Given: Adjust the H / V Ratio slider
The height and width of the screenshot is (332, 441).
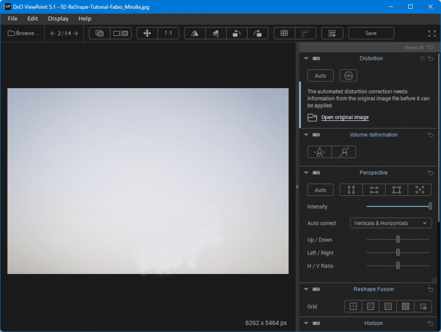Looking at the screenshot, I should [x=398, y=265].
